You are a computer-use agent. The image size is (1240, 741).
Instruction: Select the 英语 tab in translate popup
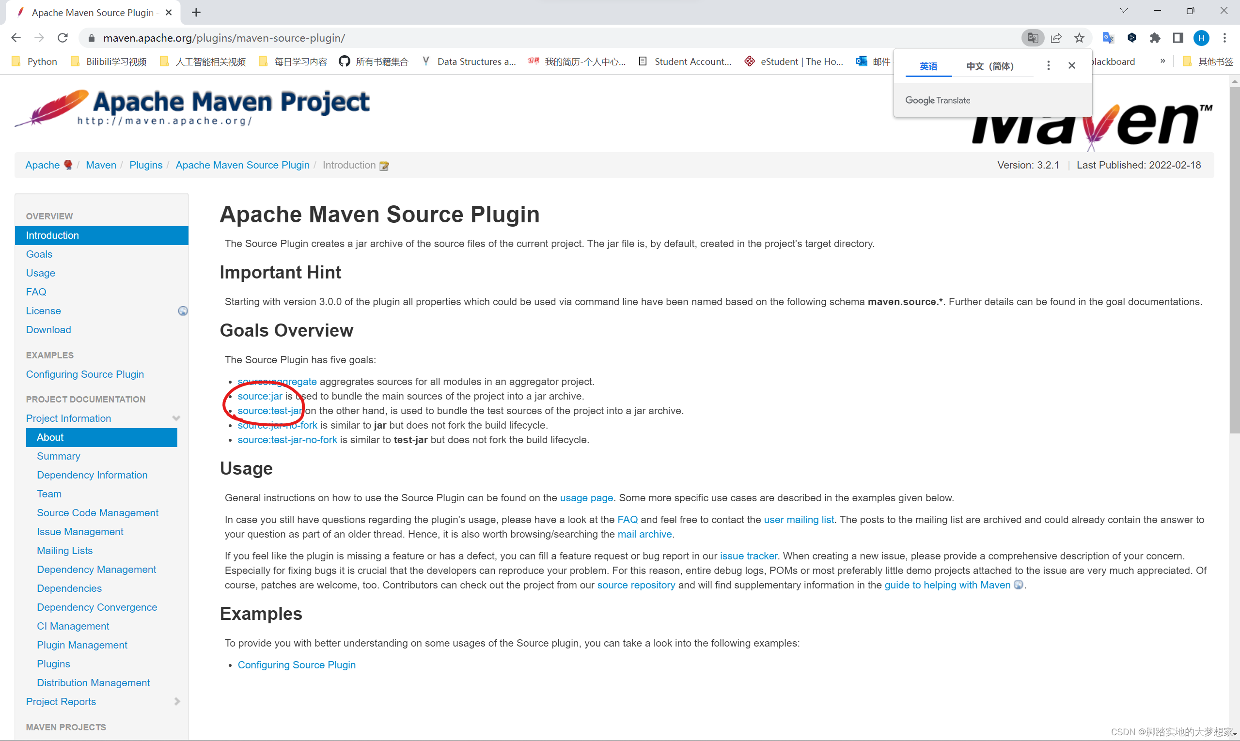928,66
